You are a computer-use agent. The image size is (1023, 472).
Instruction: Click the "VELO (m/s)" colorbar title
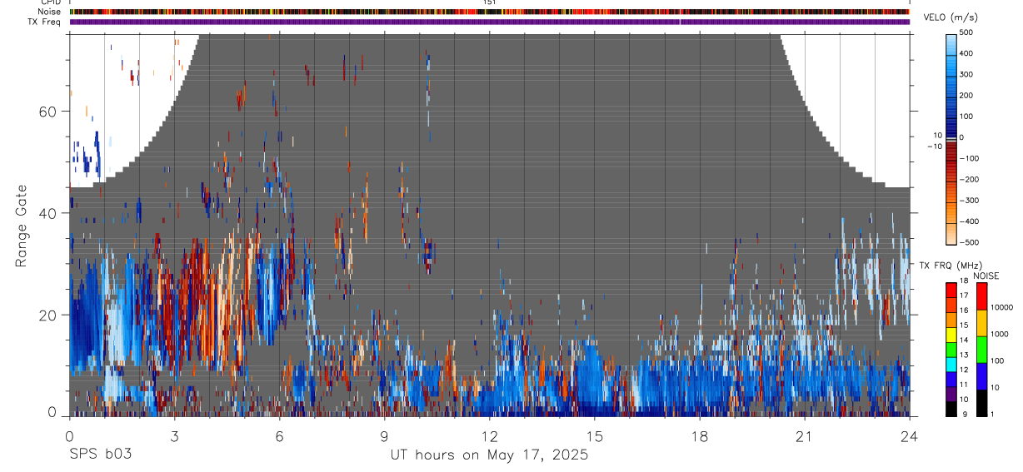pos(952,17)
